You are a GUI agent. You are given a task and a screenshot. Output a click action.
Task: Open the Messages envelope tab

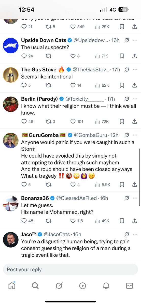pos(130,286)
